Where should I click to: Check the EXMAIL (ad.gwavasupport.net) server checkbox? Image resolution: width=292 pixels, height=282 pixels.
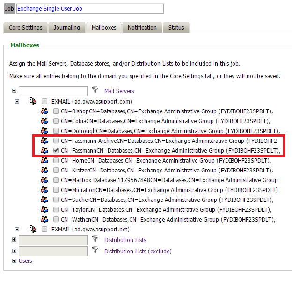(x=44, y=229)
